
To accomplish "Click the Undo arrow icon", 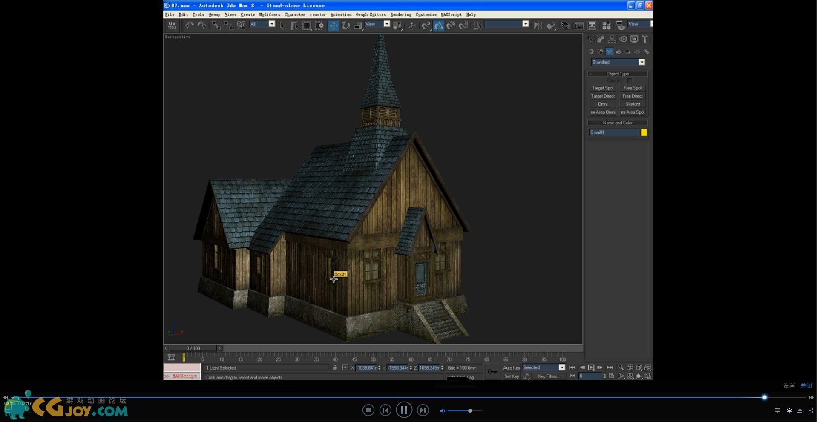I will click(x=190, y=26).
